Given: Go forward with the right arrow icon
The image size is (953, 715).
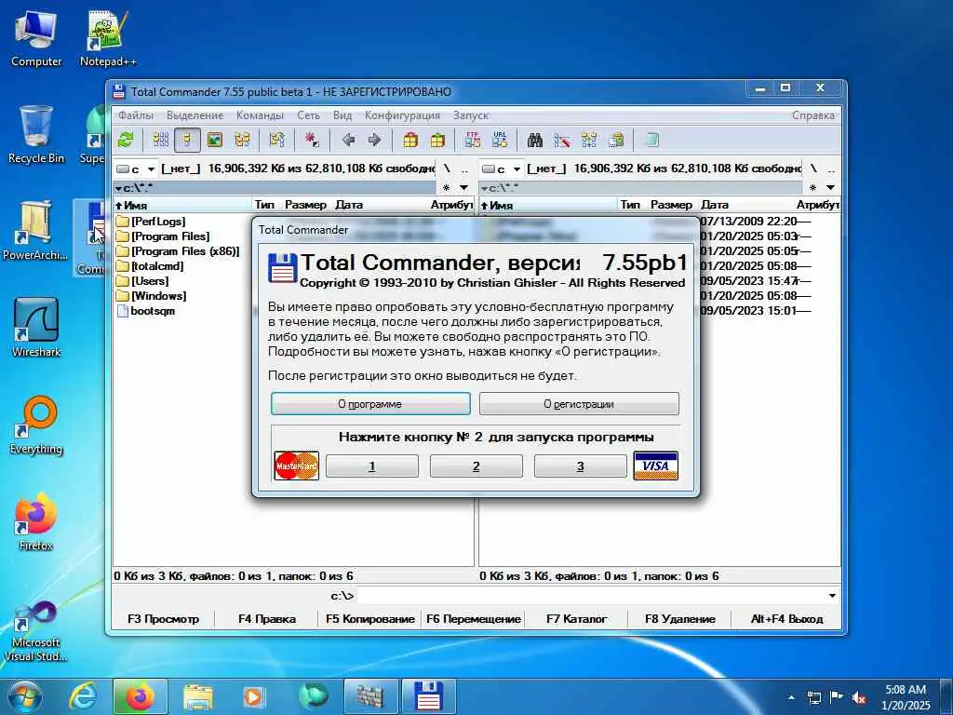Looking at the screenshot, I should (x=374, y=141).
